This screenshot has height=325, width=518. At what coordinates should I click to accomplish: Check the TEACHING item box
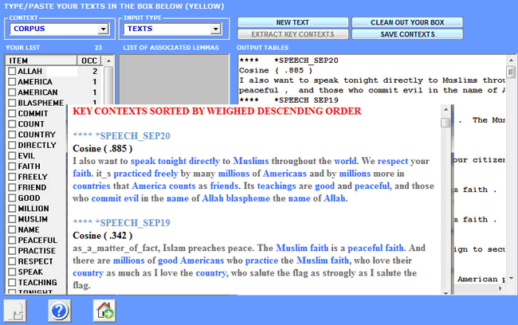[x=12, y=283]
